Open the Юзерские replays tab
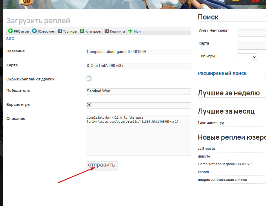The image size is (266, 206). pos(43,31)
